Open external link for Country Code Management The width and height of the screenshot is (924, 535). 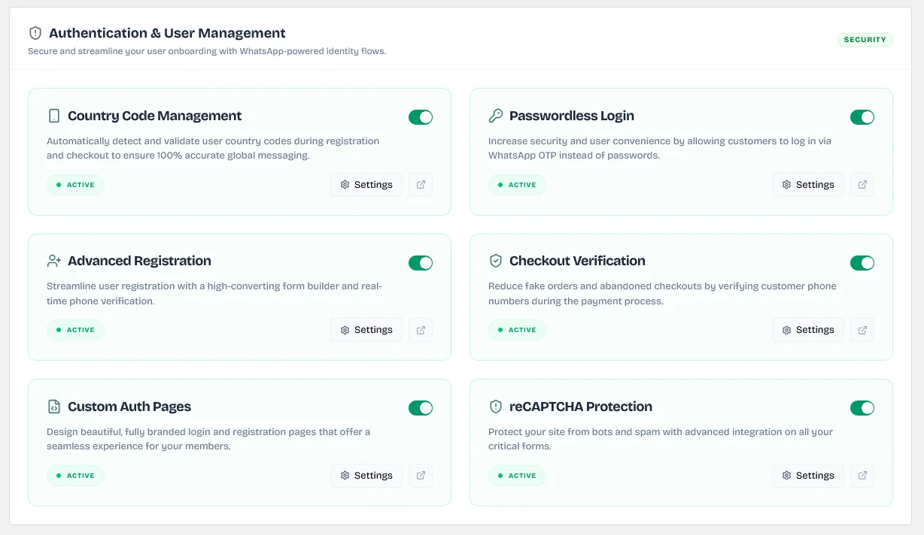click(x=421, y=185)
